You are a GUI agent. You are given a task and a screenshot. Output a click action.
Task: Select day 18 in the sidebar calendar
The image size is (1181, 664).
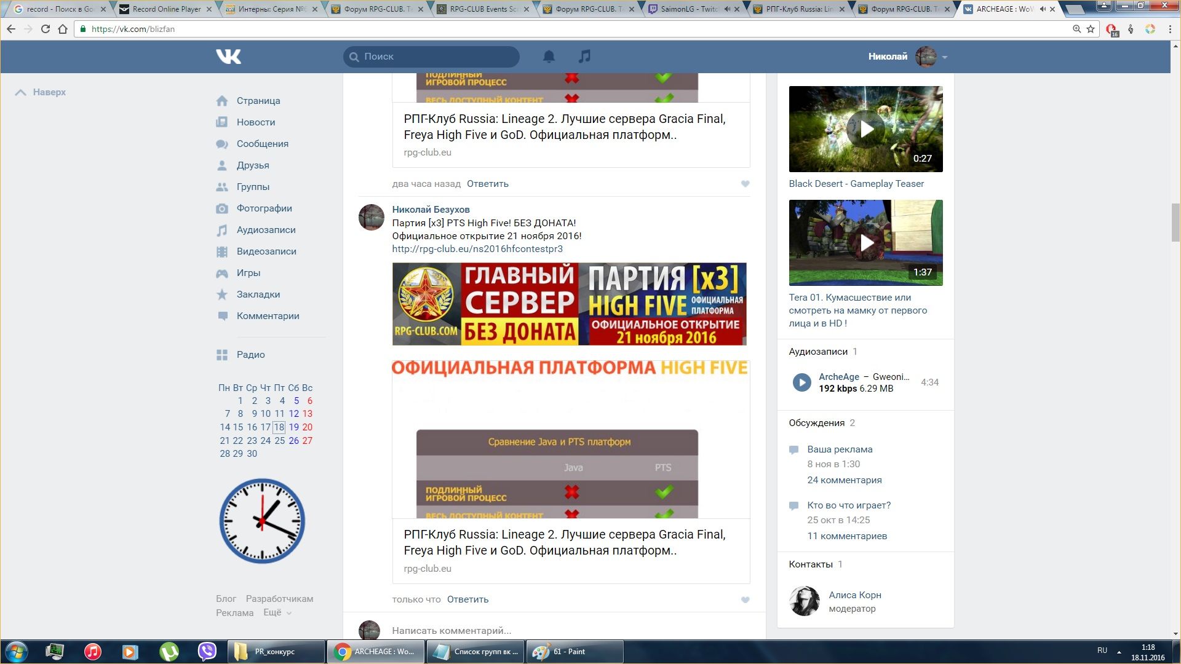tap(279, 427)
